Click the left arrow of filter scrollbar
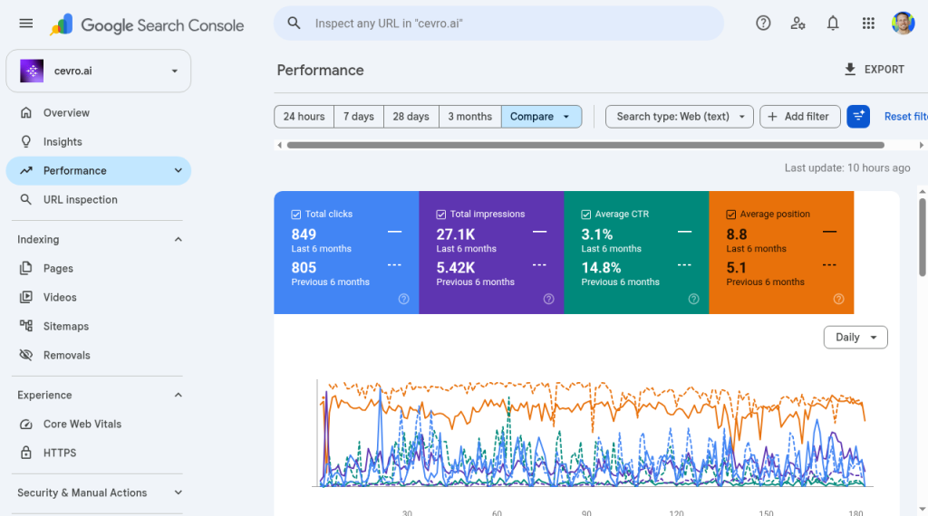The image size is (928, 516). (279, 145)
